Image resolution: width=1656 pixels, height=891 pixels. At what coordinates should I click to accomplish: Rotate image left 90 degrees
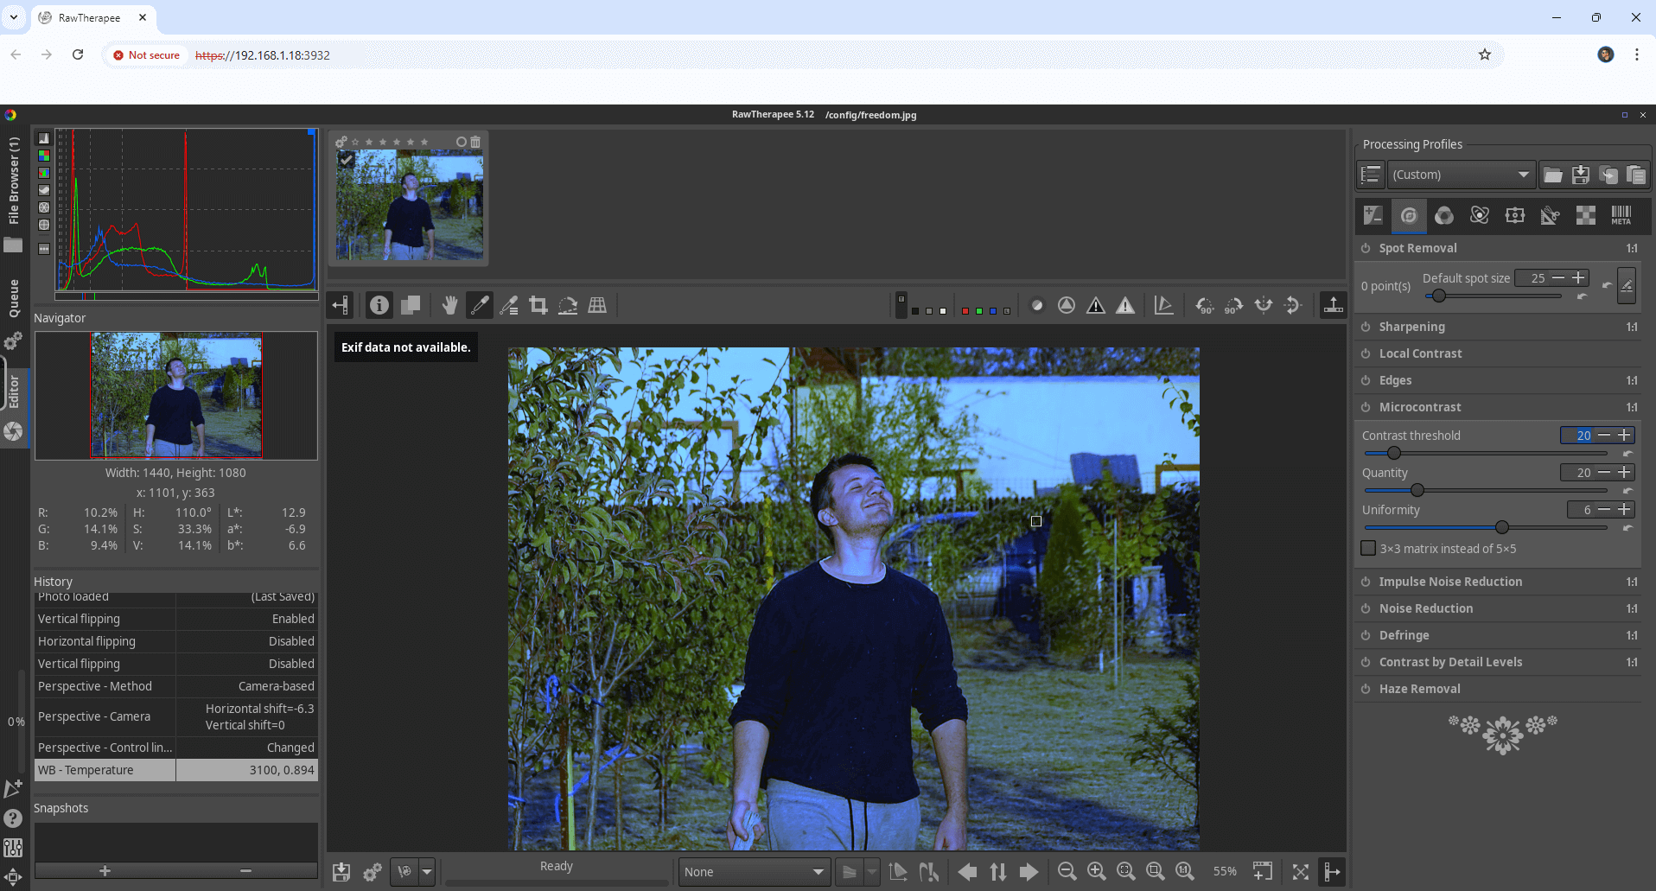coord(1204,305)
